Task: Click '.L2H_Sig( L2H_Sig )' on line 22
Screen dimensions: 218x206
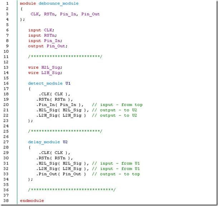Action: click(x=61, y=115)
